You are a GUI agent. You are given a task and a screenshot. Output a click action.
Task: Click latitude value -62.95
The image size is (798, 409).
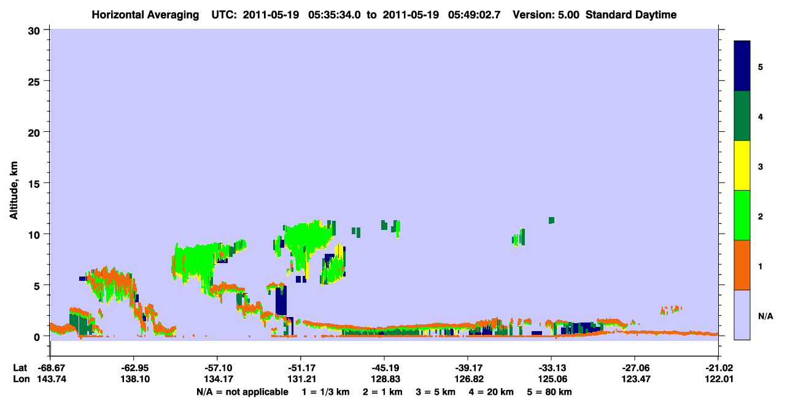pyautogui.click(x=134, y=368)
